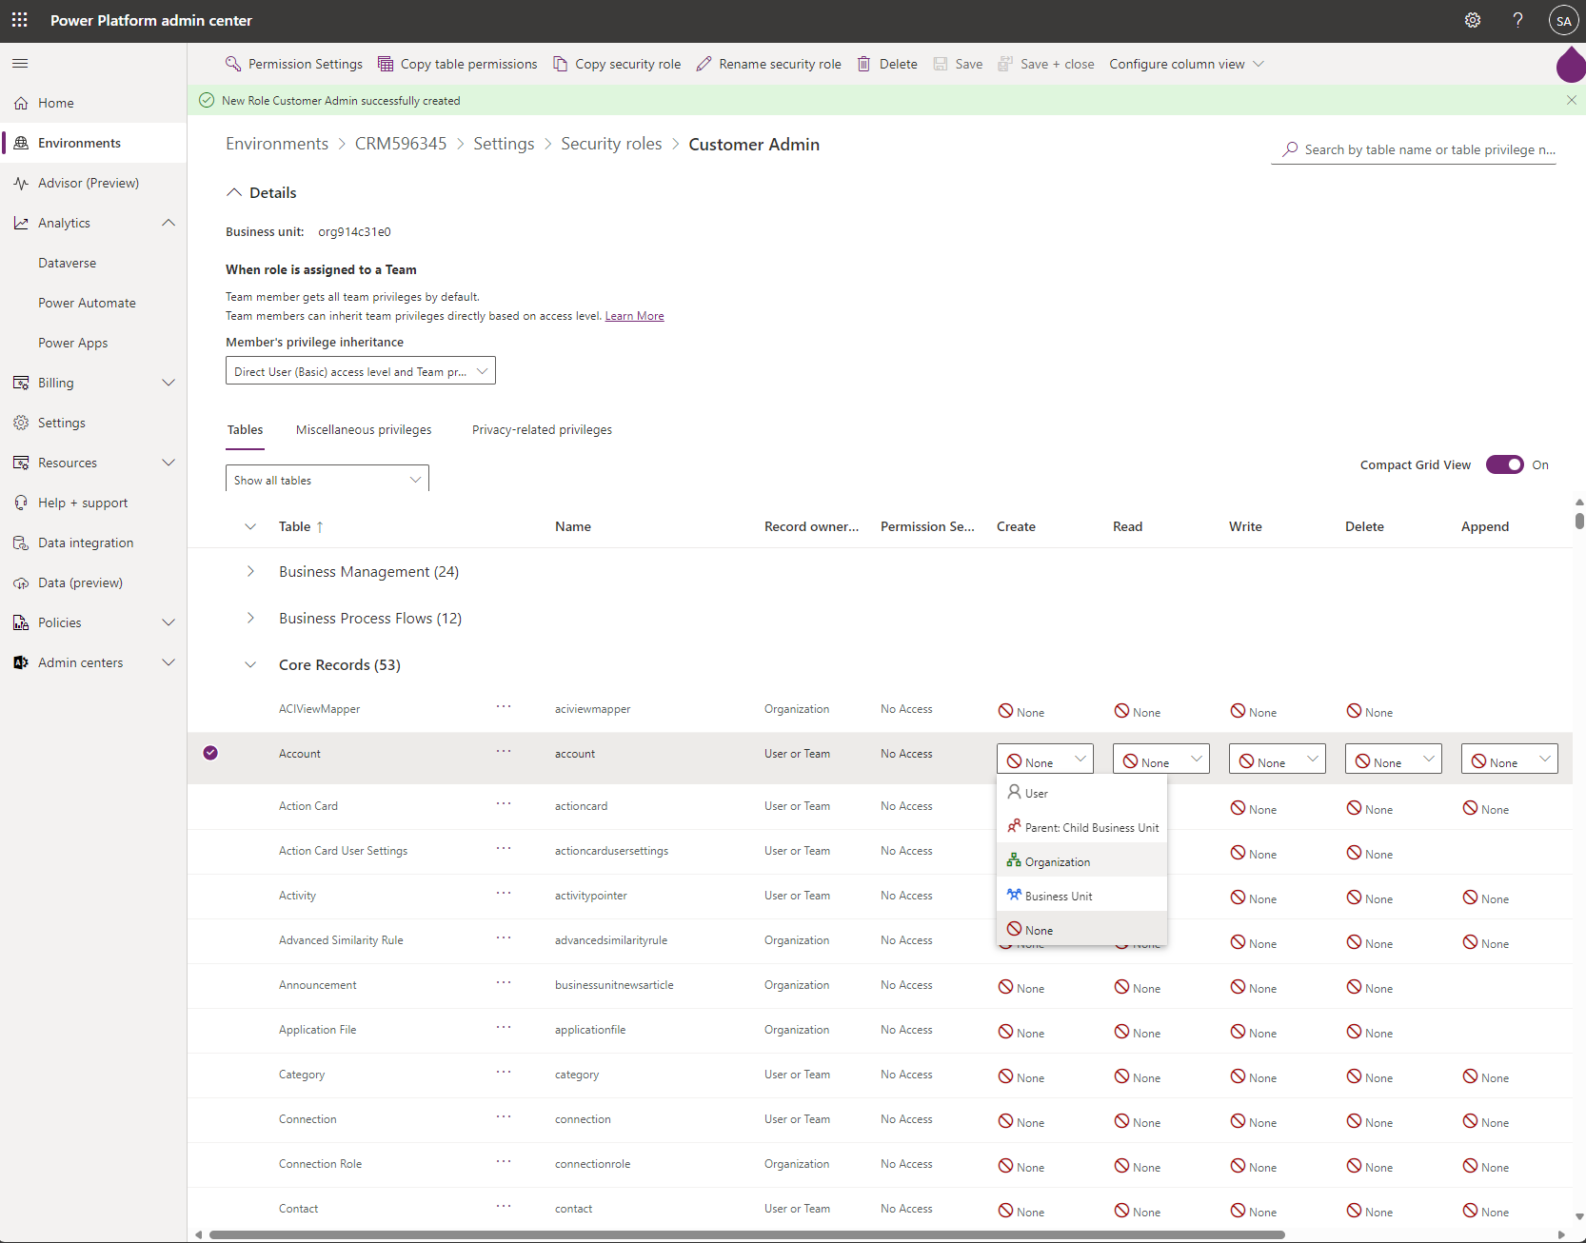Go to Environments breadcrumb link
The image size is (1586, 1243).
point(277,144)
